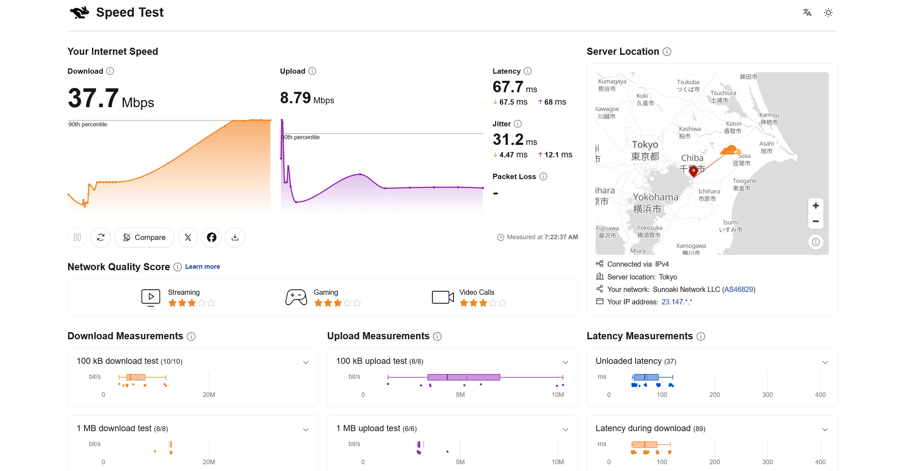This screenshot has height=471, width=897.
Task: Open the Compare results button
Action: pos(144,237)
